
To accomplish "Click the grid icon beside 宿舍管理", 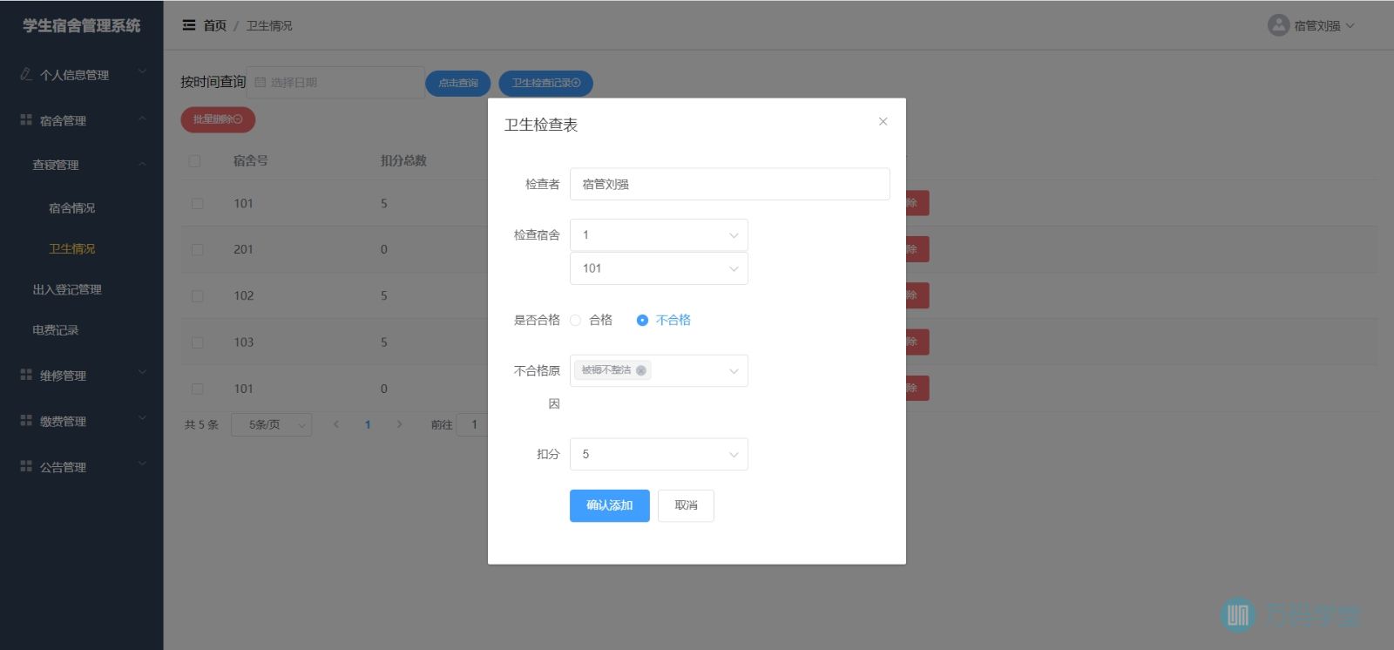I will [x=26, y=119].
